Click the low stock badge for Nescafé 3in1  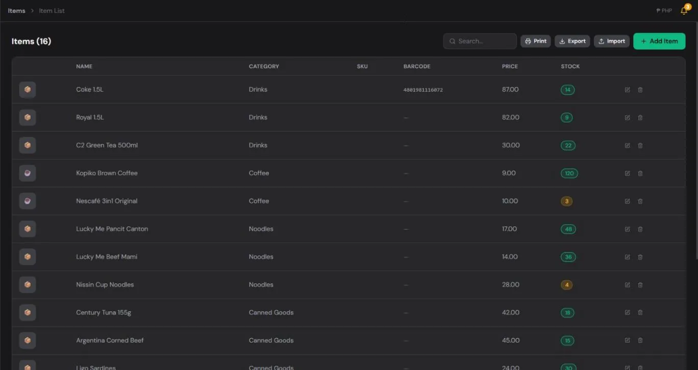[566, 201]
